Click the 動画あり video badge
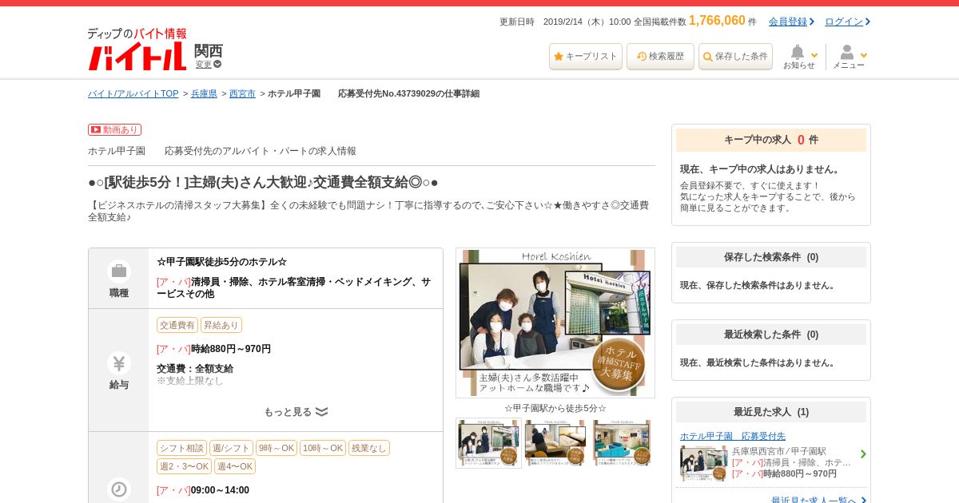 tap(114, 129)
